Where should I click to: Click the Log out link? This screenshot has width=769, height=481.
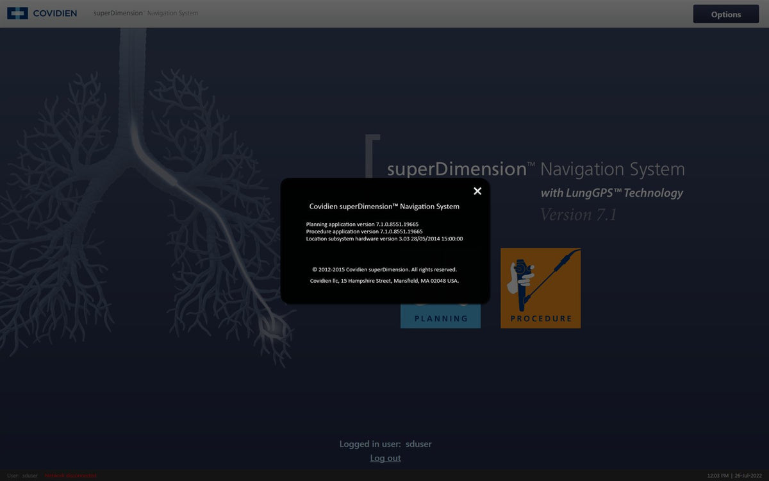point(386,458)
